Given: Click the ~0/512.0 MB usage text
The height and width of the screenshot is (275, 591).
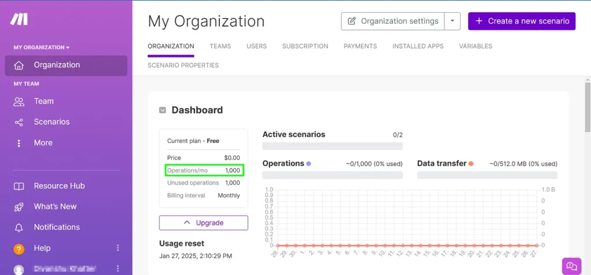Looking at the screenshot, I should pyautogui.click(x=523, y=164).
